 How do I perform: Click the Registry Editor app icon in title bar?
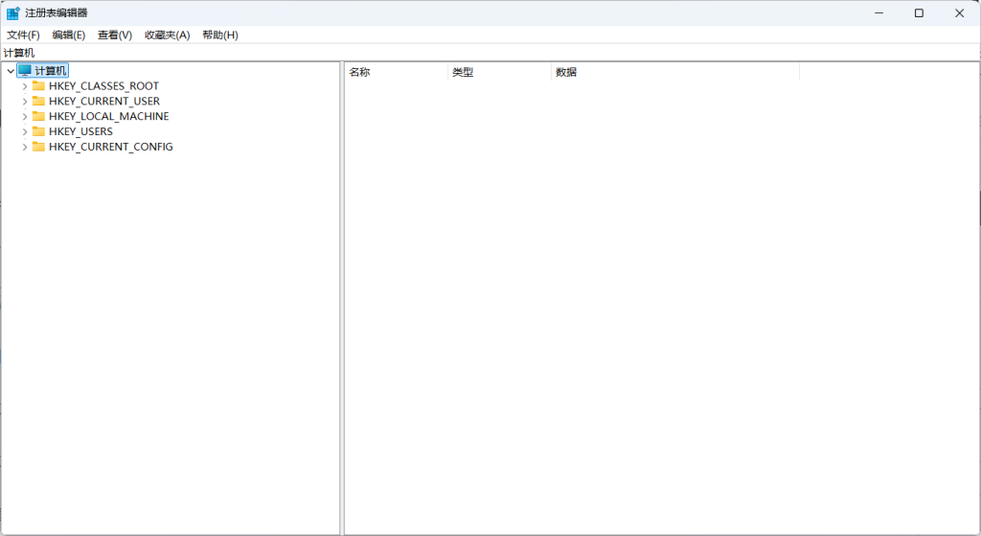[x=12, y=12]
